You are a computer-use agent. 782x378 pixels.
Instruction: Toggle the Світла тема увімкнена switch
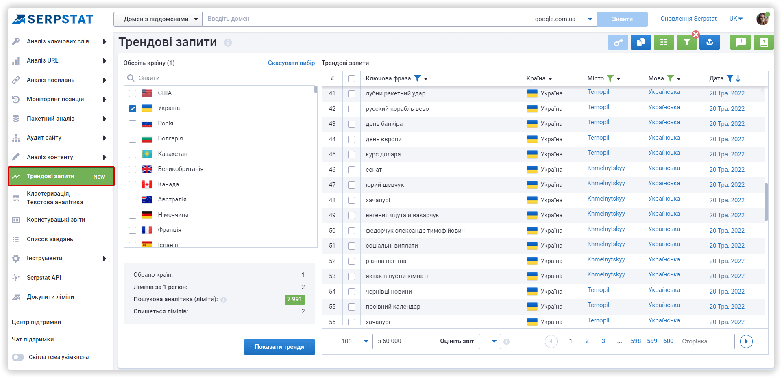tap(18, 357)
